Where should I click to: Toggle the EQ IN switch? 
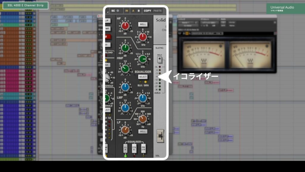[x=125, y=148]
